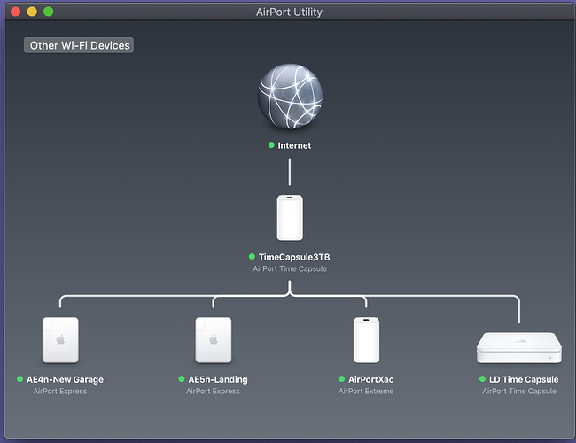
Task: Click the LD Time Capsule name label
Action: coord(524,379)
